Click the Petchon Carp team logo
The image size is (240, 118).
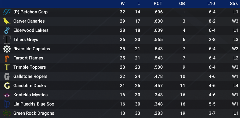pos(7,12)
